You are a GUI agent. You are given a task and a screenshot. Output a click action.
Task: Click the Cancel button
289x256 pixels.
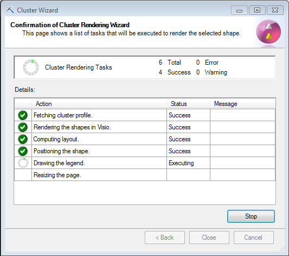pos(253,238)
